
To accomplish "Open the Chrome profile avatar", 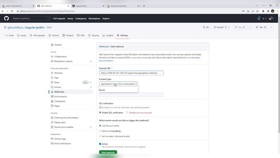I will point(273,11).
